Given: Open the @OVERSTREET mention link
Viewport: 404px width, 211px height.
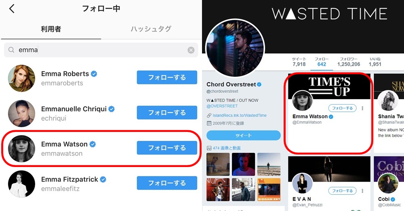Looking at the screenshot, I should click(x=222, y=106).
